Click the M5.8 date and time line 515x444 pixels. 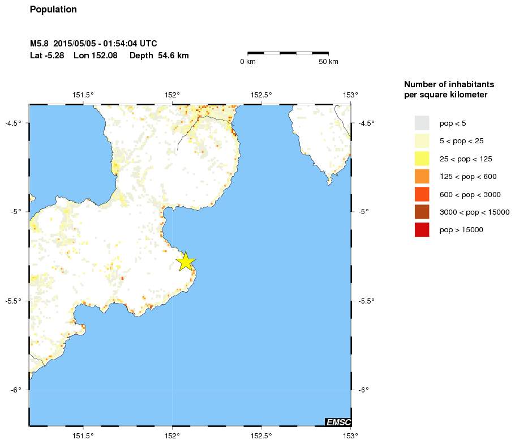click(x=93, y=44)
